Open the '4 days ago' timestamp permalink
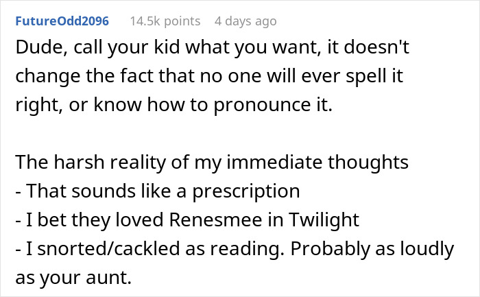The width and height of the screenshot is (480, 297). pyautogui.click(x=245, y=21)
